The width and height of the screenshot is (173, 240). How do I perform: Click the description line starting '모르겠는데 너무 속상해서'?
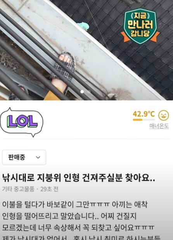point(78,228)
